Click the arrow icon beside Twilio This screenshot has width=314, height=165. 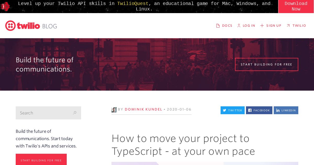click(288, 26)
